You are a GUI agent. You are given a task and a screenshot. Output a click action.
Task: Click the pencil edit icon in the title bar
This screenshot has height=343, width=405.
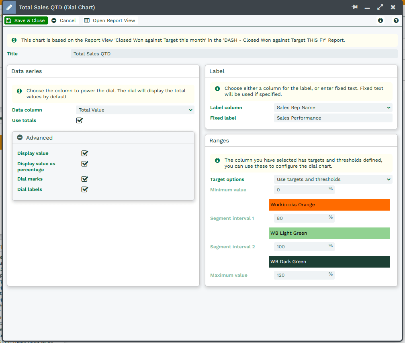click(x=9, y=7)
